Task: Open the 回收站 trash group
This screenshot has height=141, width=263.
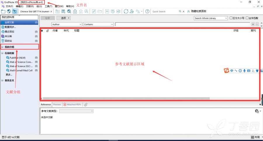Action: [x=20, y=41]
